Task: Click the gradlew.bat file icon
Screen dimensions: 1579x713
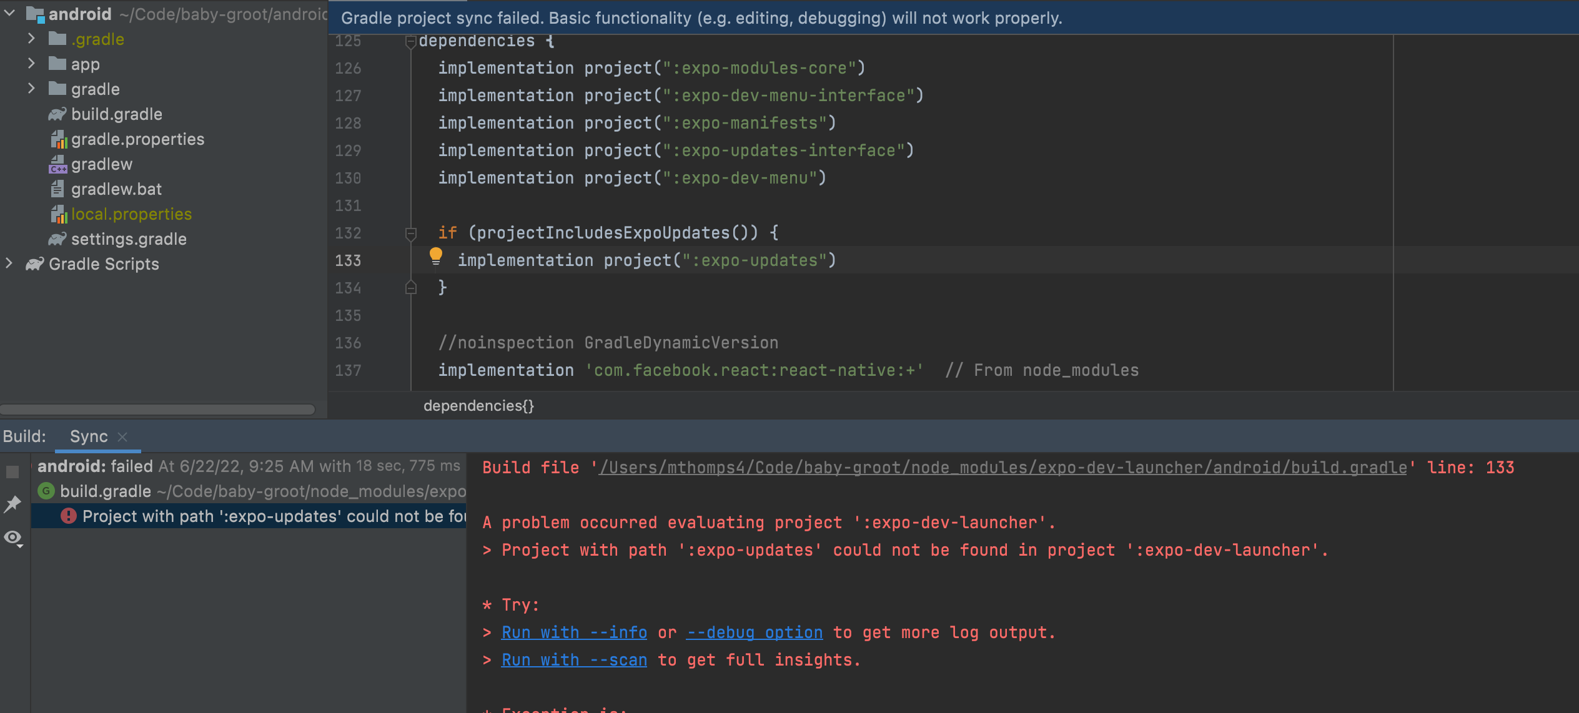Action: [x=59, y=189]
